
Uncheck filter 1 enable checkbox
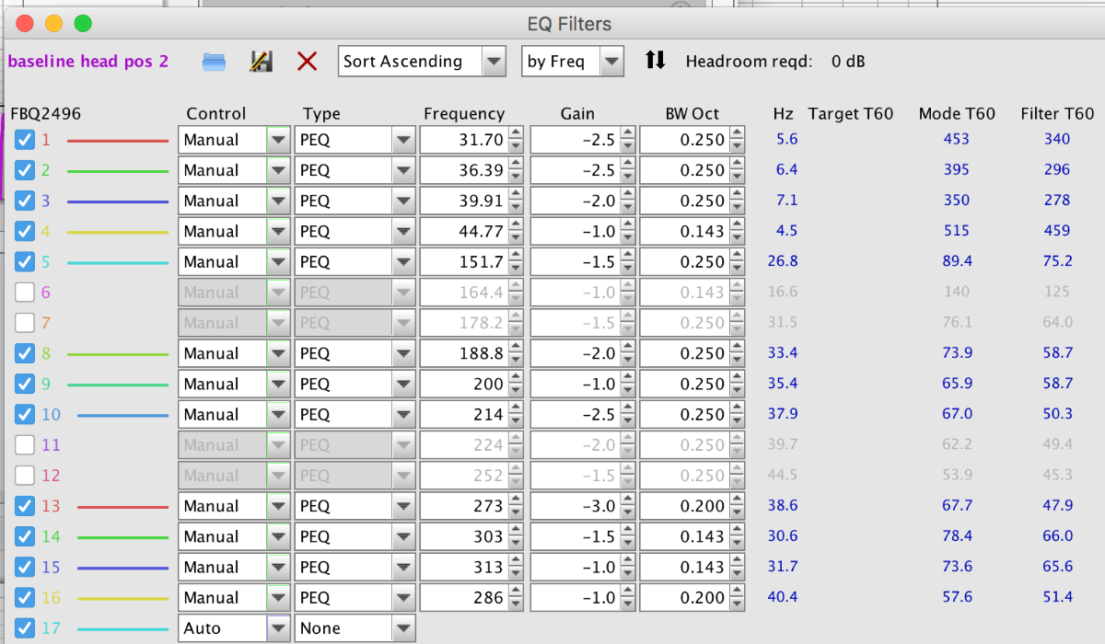[25, 140]
